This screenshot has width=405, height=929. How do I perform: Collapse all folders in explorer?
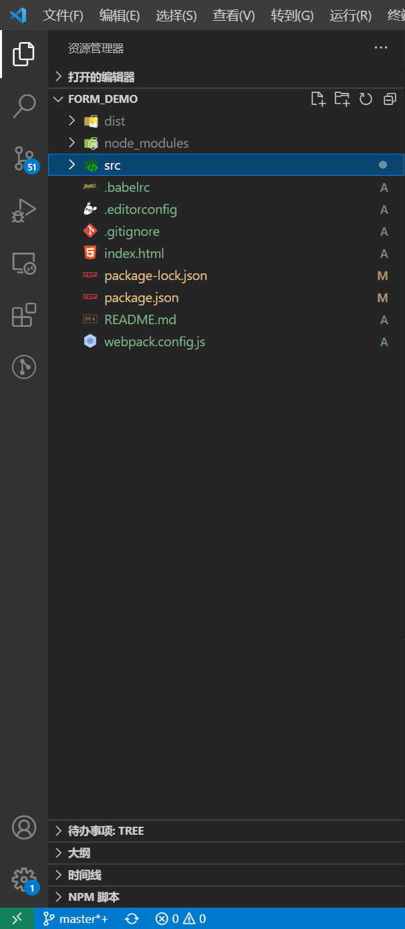(x=390, y=99)
